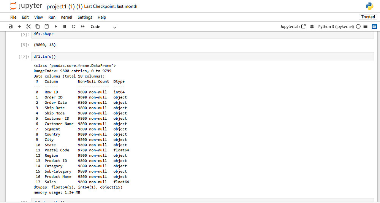Rename the notebook title project1 (1) (1)
Image resolution: width=380 pixels, height=203 pixels.
pos(65,6)
